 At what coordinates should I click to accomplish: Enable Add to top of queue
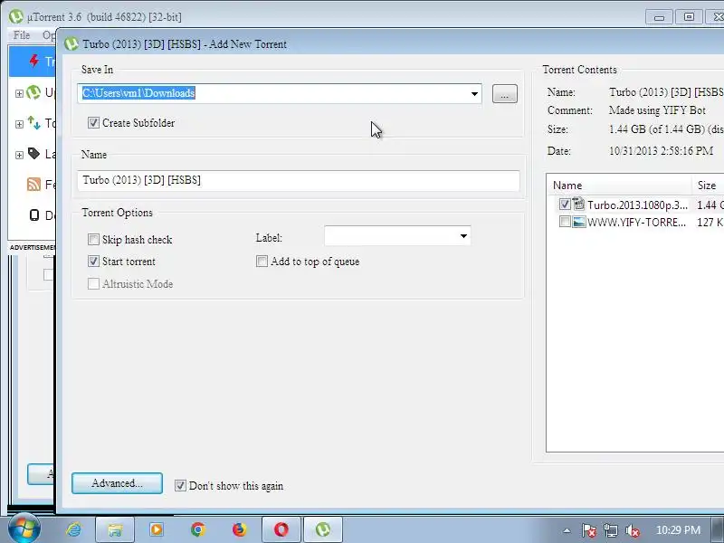coord(262,261)
